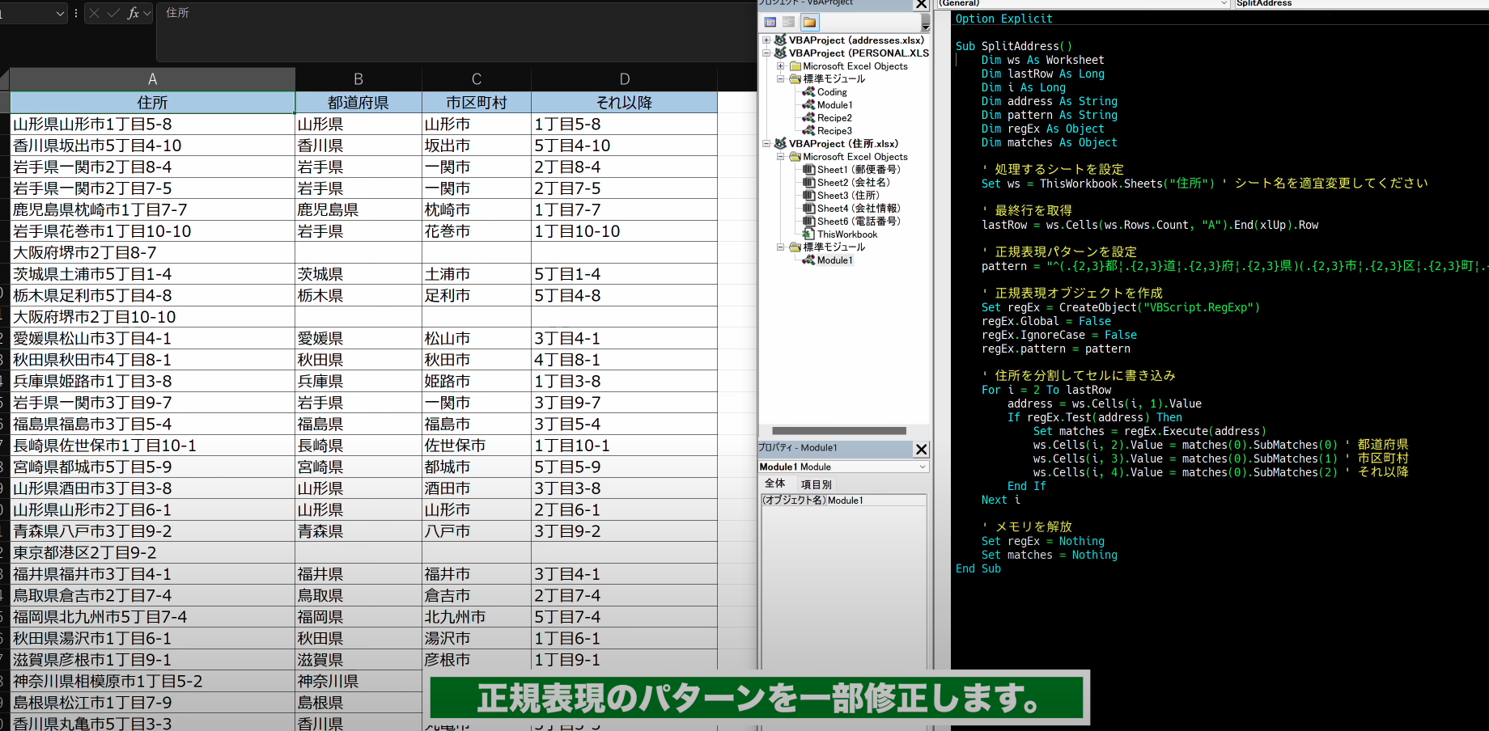This screenshot has width=1489, height=731.
Task: Click cell 東京都港区2丁目9-2
Action: point(152,552)
